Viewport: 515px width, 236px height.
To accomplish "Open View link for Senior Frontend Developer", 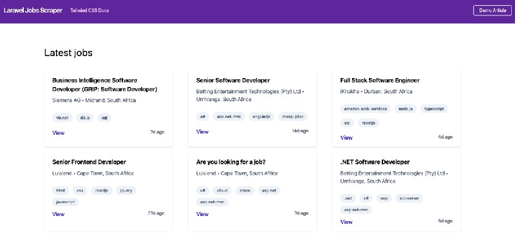I will tap(59, 214).
